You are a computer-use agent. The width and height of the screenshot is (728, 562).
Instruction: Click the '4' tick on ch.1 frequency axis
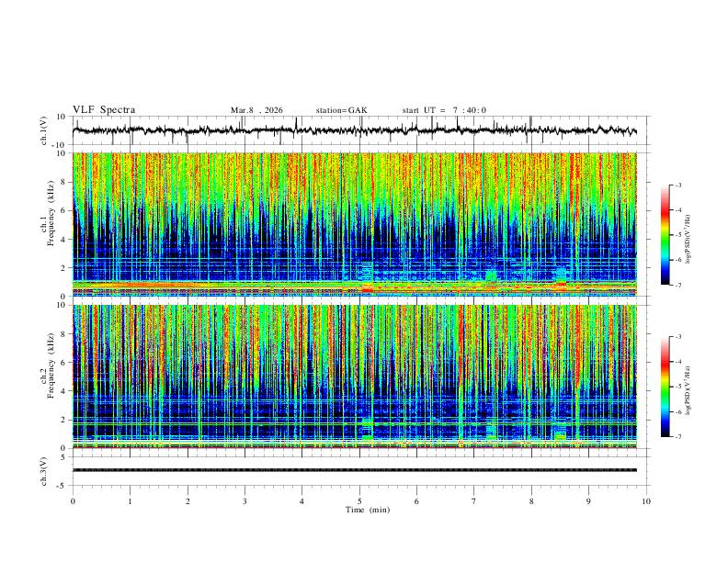(x=64, y=240)
